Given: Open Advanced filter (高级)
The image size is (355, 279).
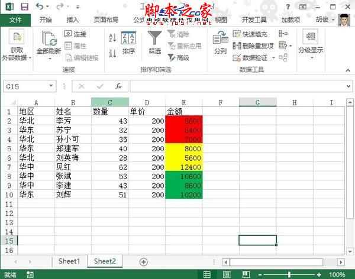Looking at the screenshot, I should click(x=179, y=58).
